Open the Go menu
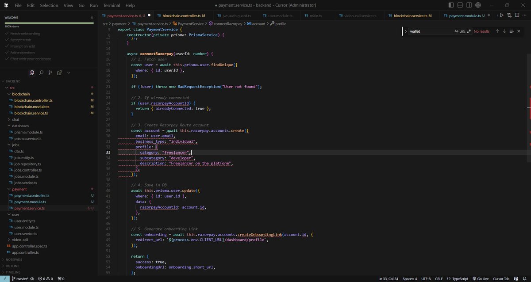This screenshot has width=531, height=282. click(x=81, y=5)
